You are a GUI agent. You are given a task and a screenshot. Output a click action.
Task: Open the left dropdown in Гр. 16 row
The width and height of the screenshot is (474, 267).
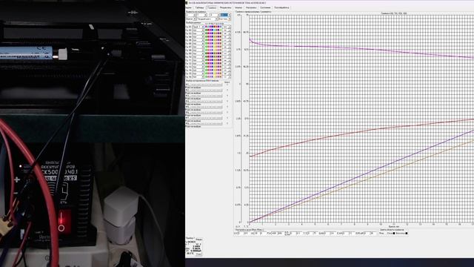[x=198, y=77]
